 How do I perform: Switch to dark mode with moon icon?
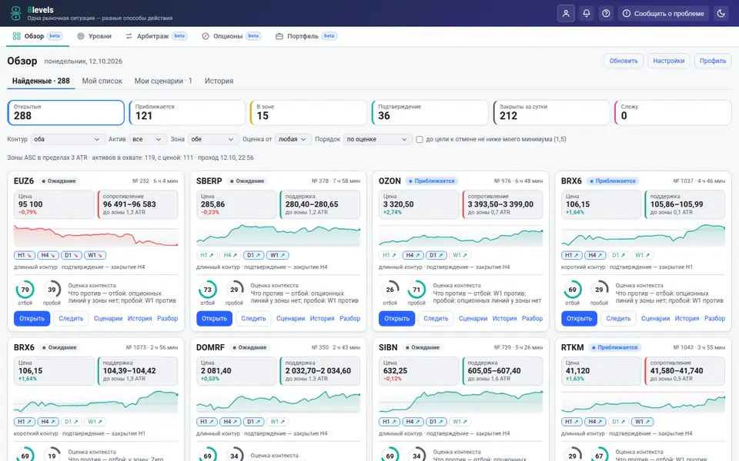tap(721, 13)
